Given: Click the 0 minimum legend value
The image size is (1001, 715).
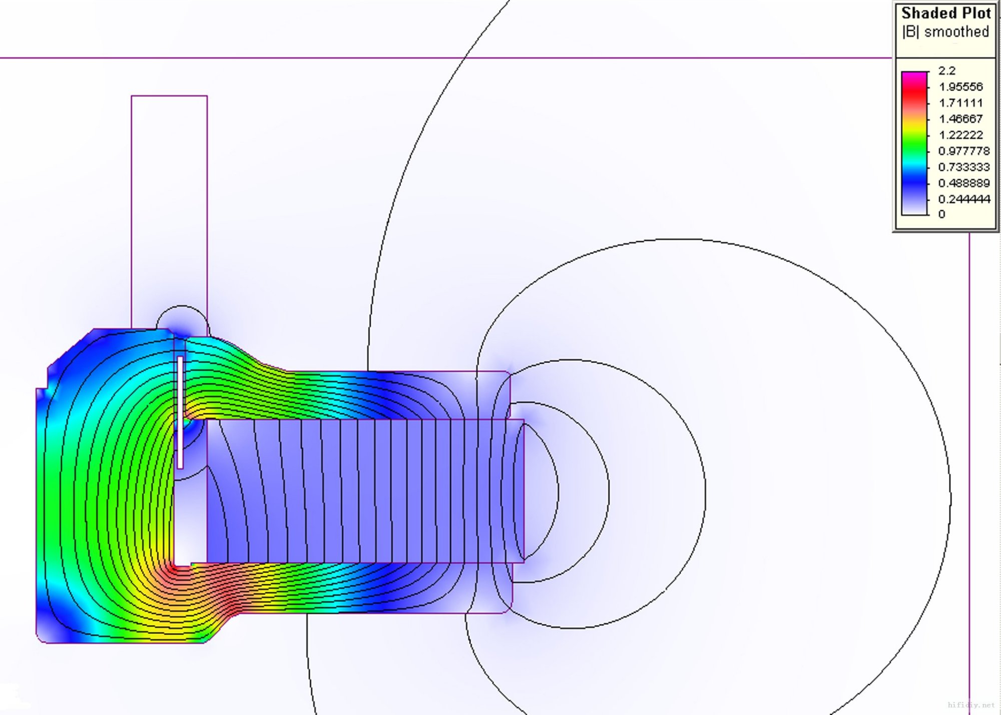Looking at the screenshot, I should pyautogui.click(x=942, y=214).
